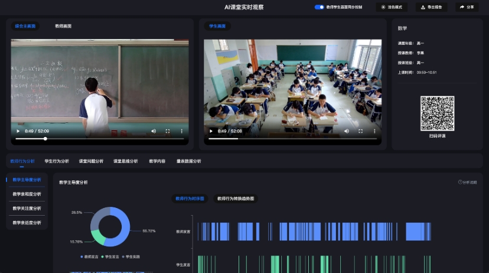Viewport: 489px width, 273px height.
Task: Make the student video fullscreen
Action: pos(360,131)
